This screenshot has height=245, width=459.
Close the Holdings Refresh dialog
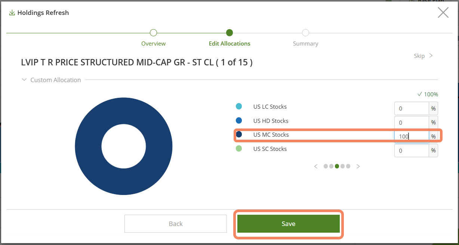(x=443, y=13)
